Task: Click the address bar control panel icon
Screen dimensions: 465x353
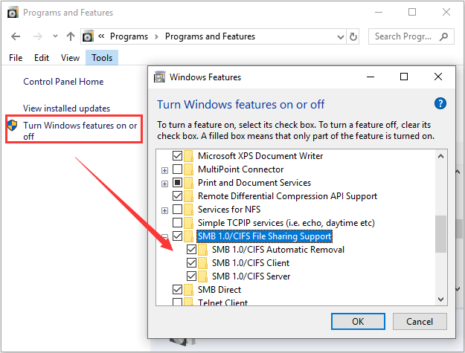Action: point(88,36)
